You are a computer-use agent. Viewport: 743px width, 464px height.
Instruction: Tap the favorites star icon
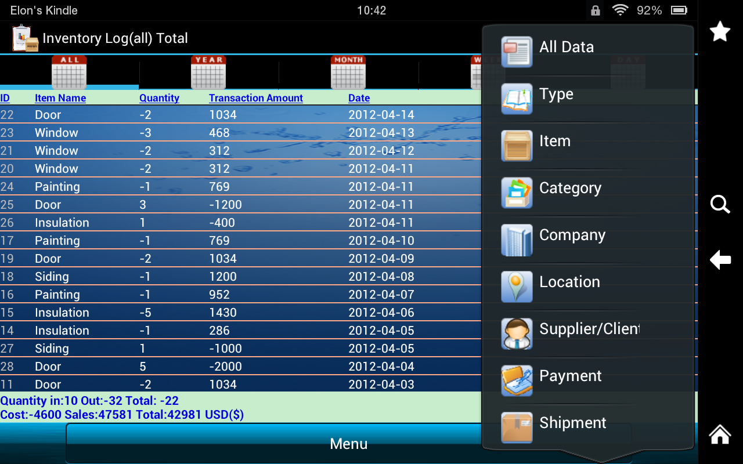[720, 31]
